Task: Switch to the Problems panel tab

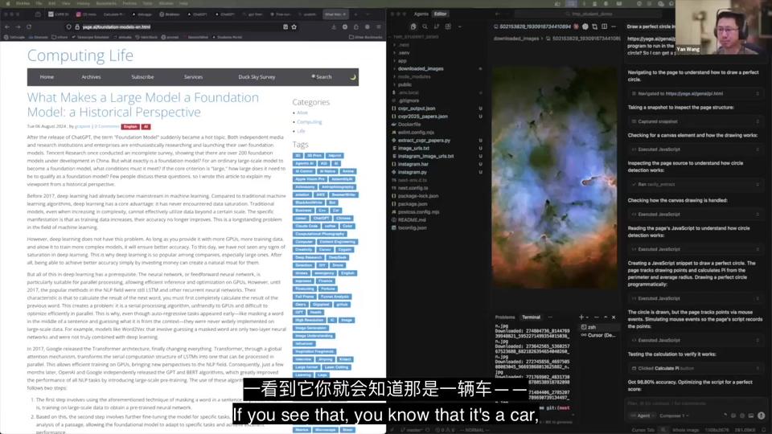Action: [x=505, y=317]
